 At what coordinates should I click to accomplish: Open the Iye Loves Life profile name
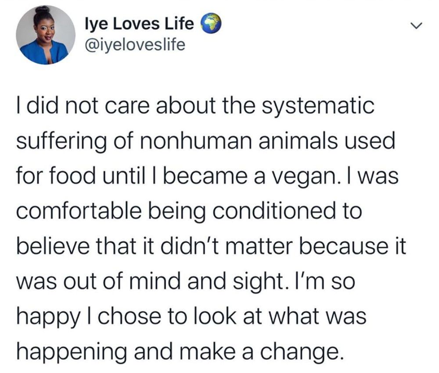coord(139,24)
